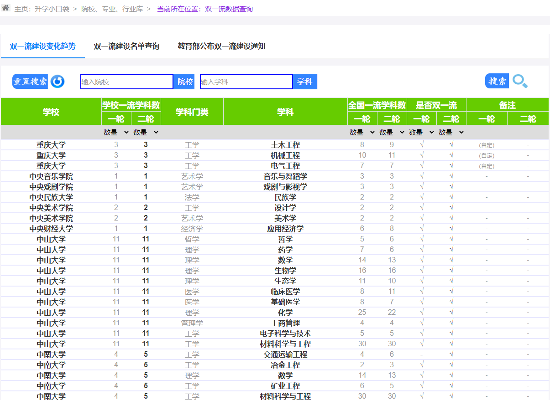The image size is (550, 400).
Task: Click the circular reset arrow icon
Action: tap(58, 82)
